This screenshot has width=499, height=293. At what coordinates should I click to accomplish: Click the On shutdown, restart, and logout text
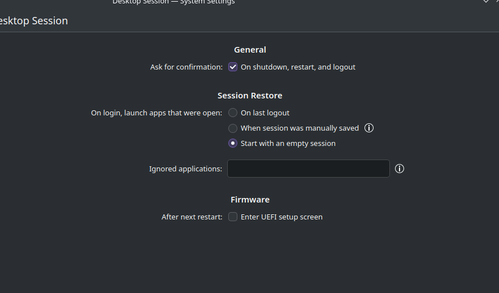(x=298, y=67)
